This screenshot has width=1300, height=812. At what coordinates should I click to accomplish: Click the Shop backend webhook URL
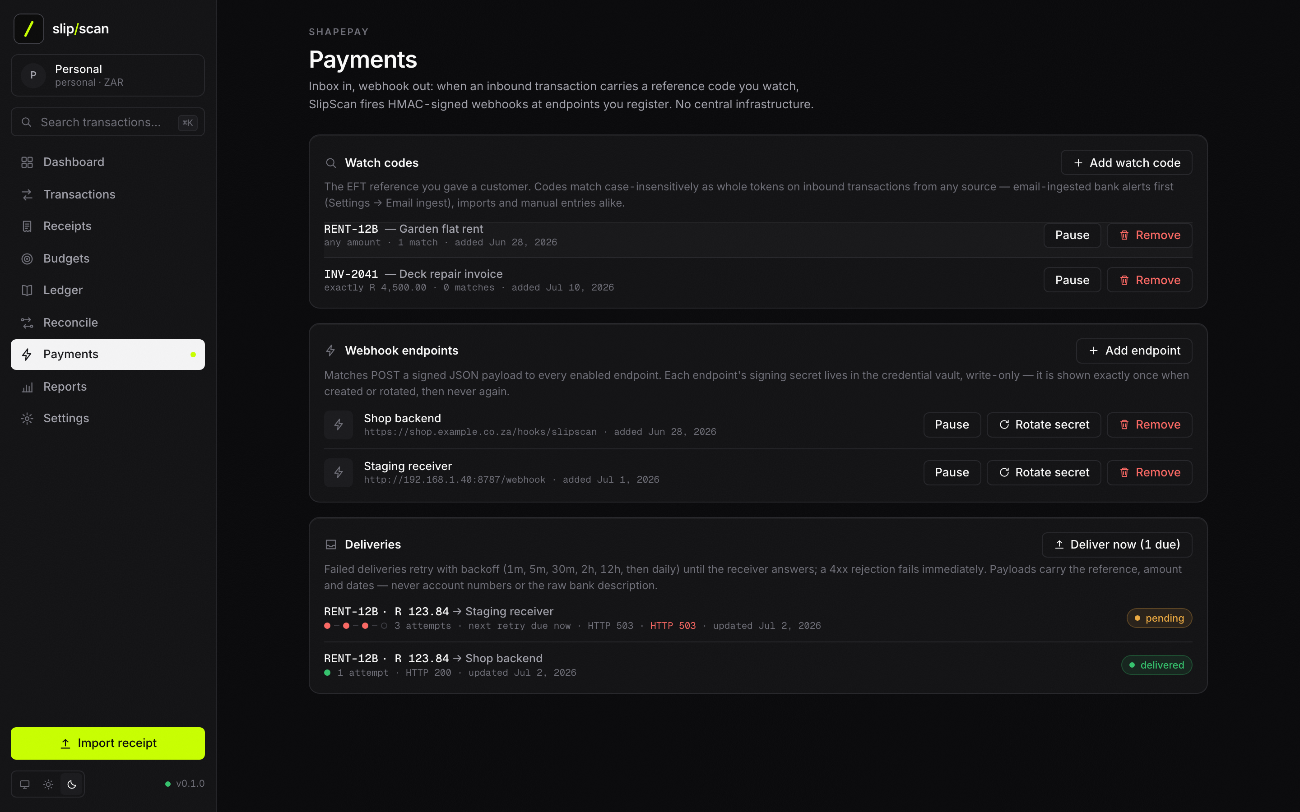(480, 432)
